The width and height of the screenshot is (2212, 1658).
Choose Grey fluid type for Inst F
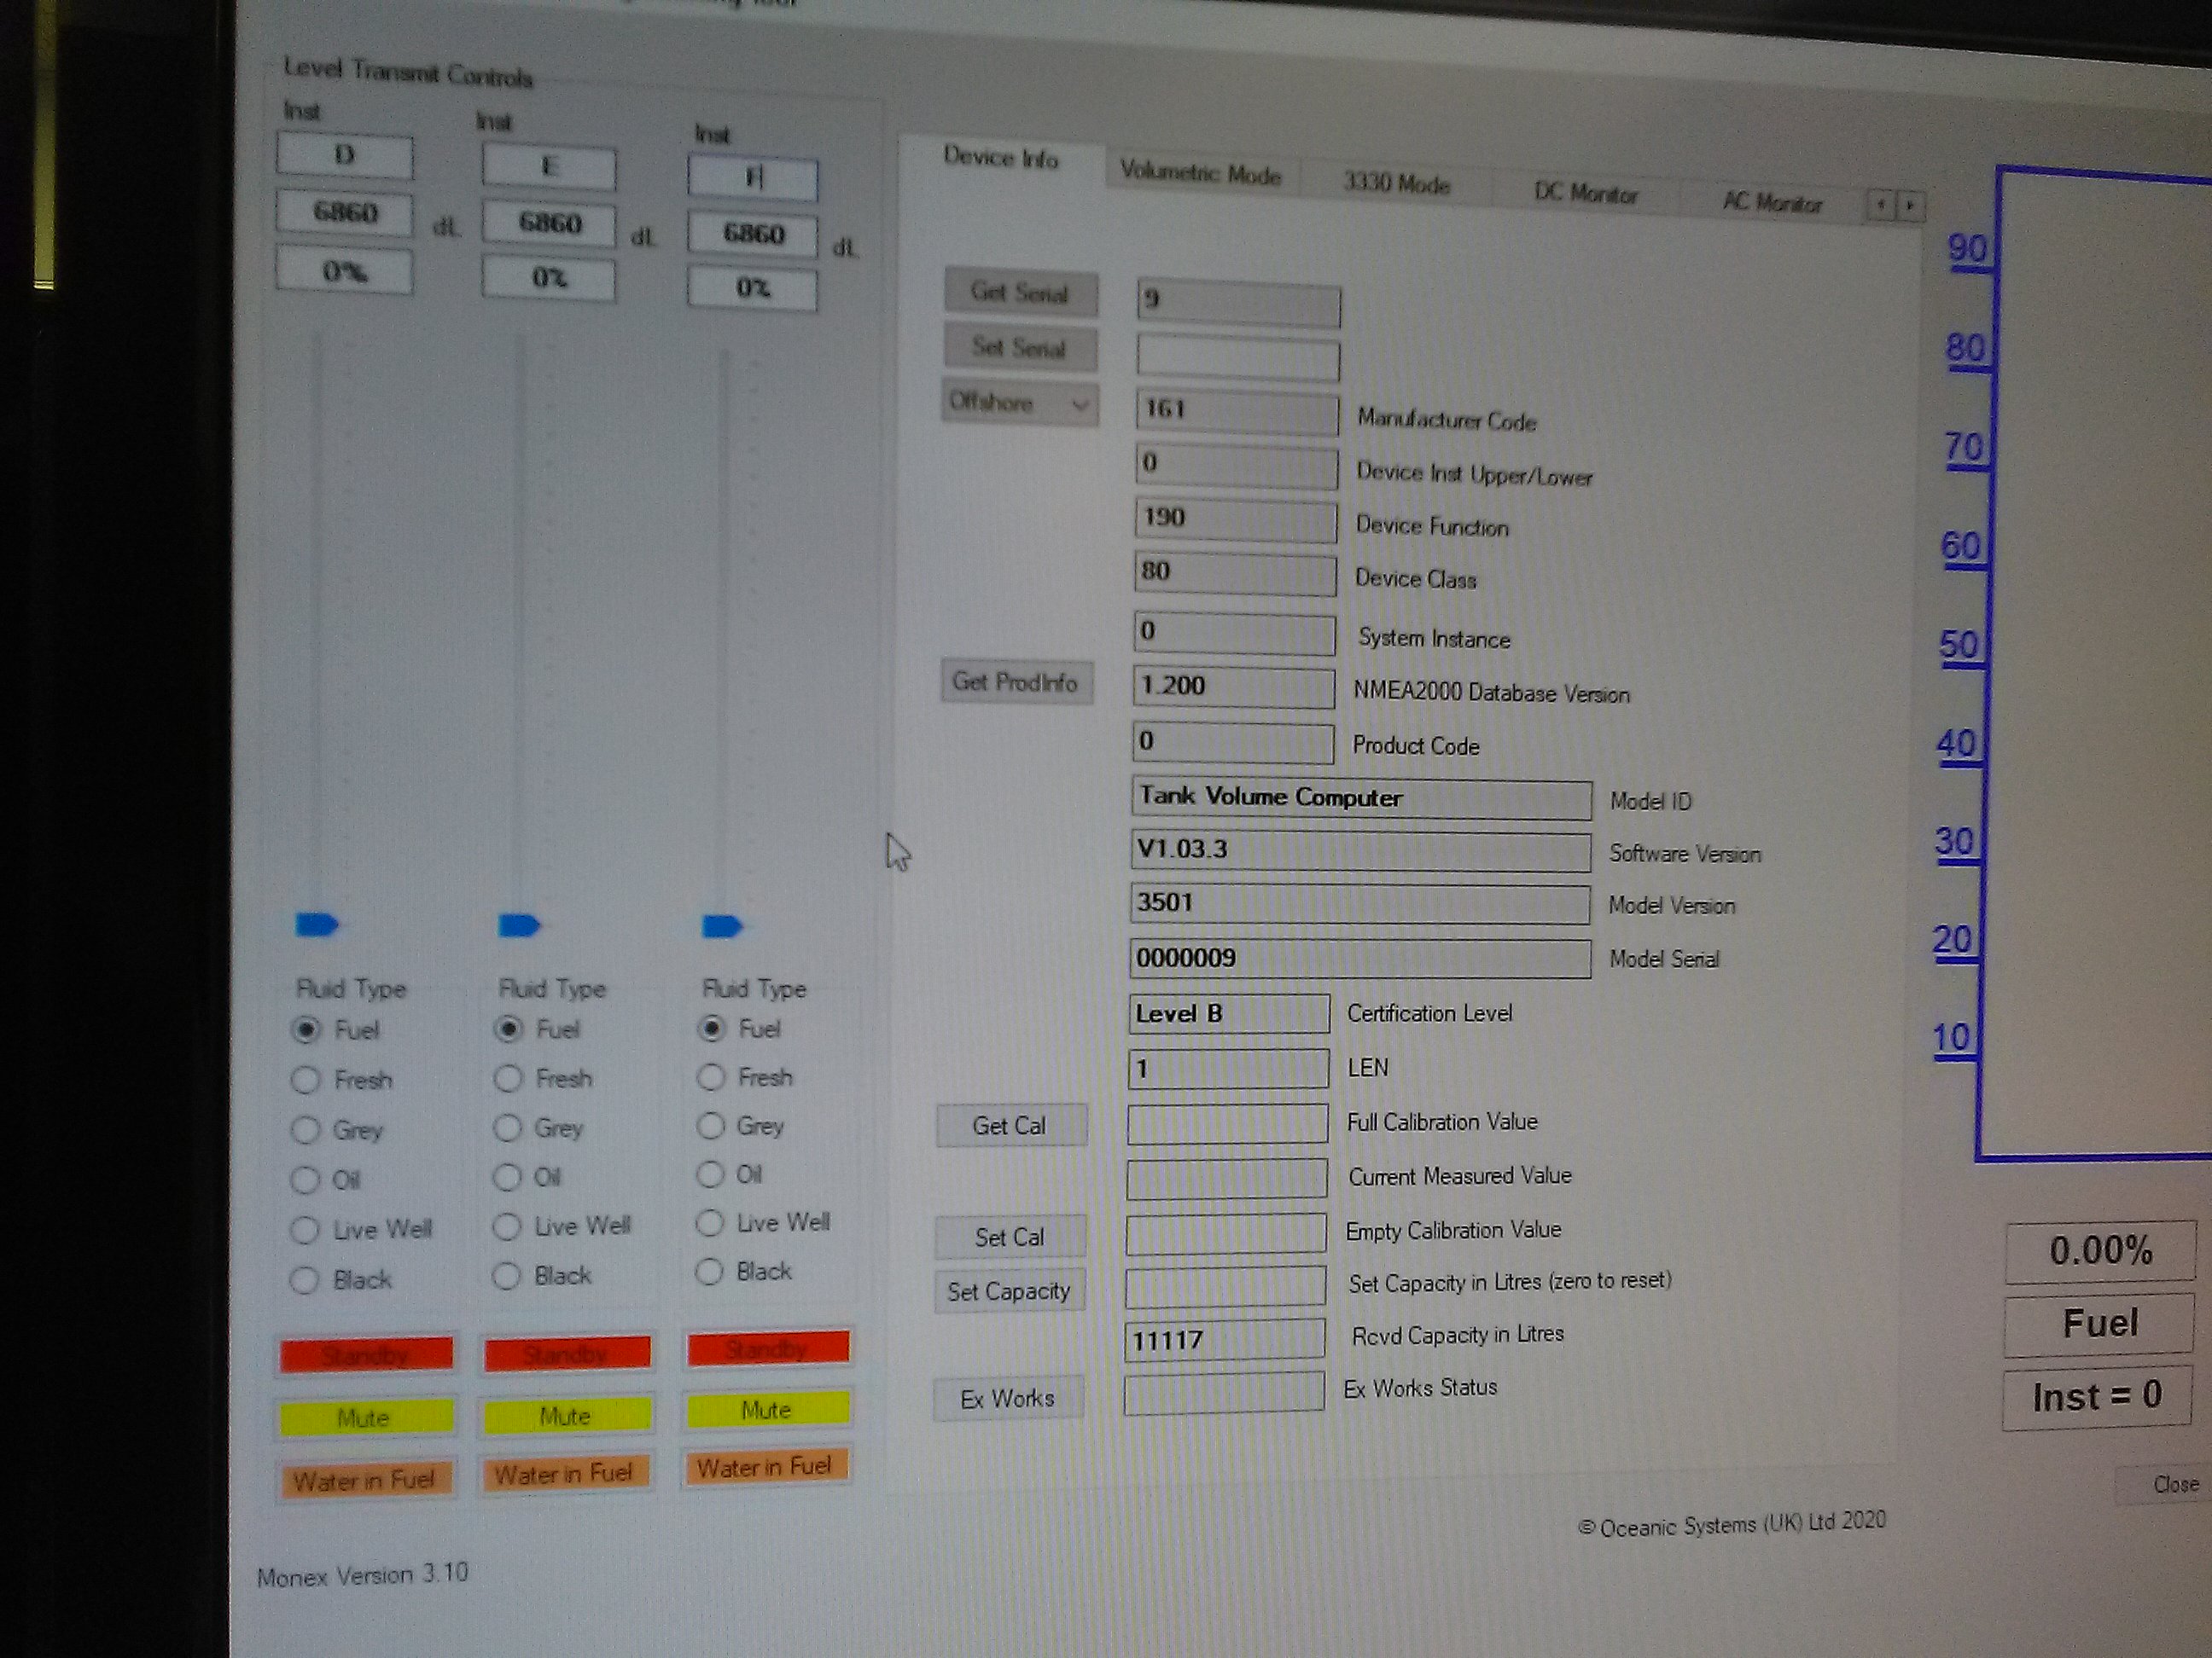click(x=711, y=1125)
